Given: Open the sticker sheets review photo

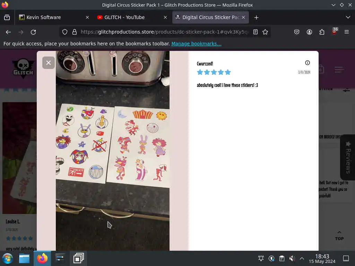Looking at the screenshot, I should 113,151.
